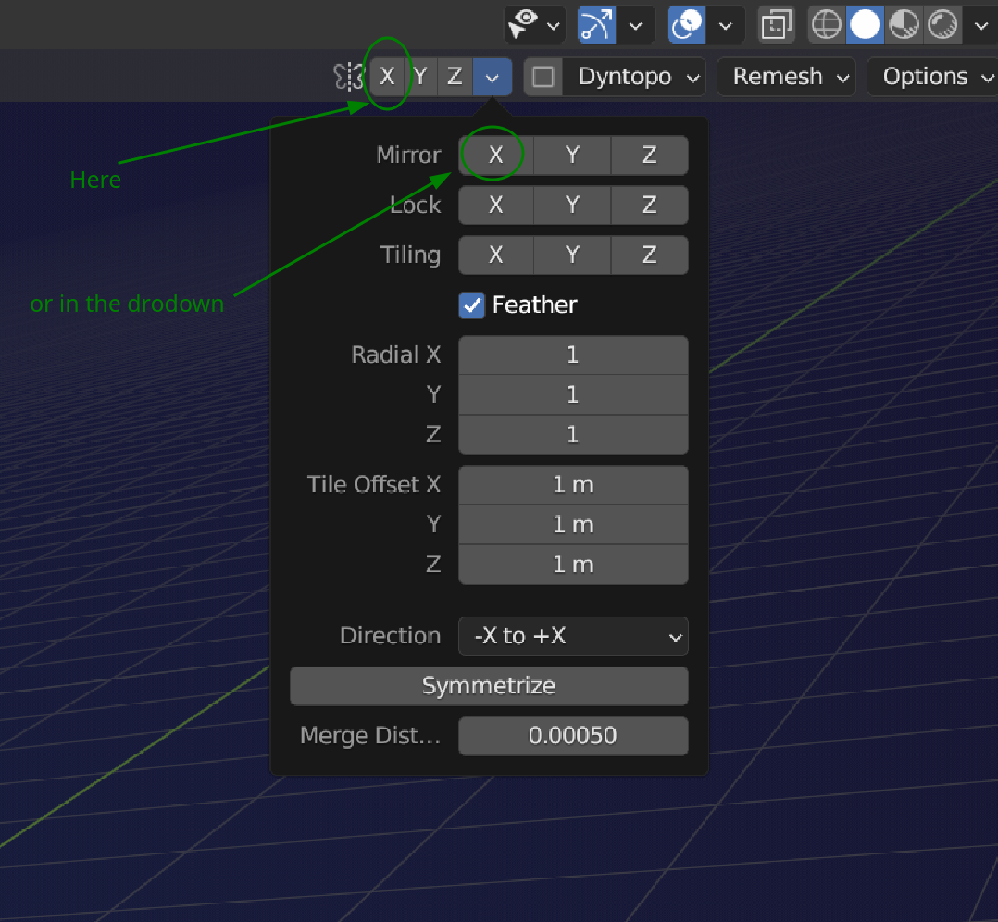Toggle Lock Y axis button
Image resolution: width=998 pixels, height=922 pixels.
click(572, 205)
